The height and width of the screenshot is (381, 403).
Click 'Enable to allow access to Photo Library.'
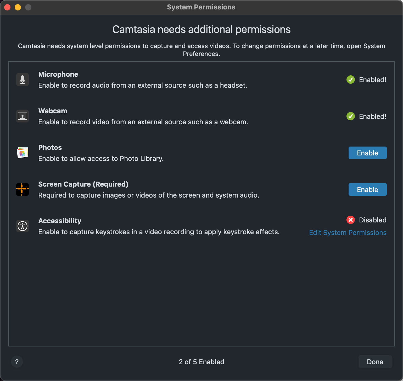tap(101, 159)
